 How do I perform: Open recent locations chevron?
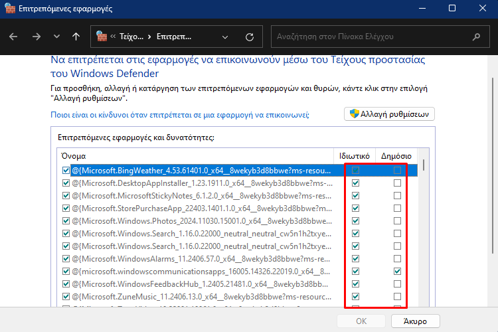[56, 37]
